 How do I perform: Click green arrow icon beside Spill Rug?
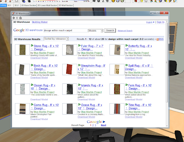pos(126,65)
